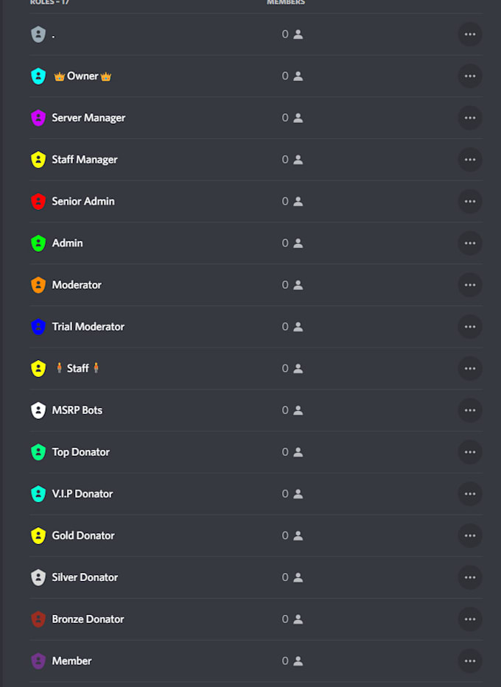Click the blue Trial Moderator shield swatch
This screenshot has width=501, height=687.
coord(38,327)
